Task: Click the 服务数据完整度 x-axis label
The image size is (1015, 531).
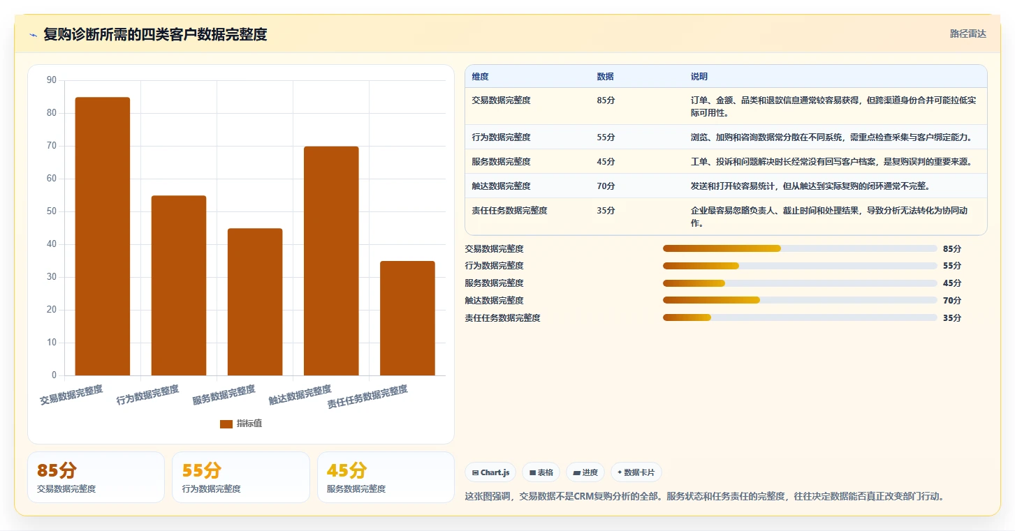Action: pos(224,394)
